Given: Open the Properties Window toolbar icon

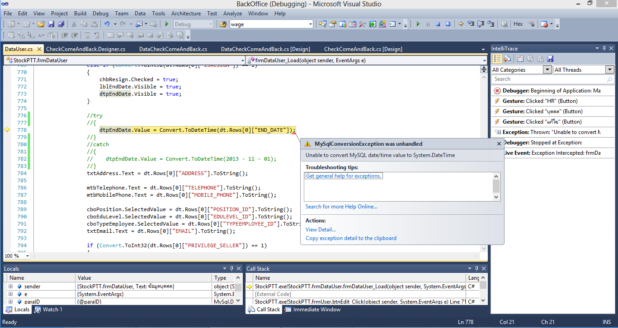Looking at the screenshot, I should (333, 24).
